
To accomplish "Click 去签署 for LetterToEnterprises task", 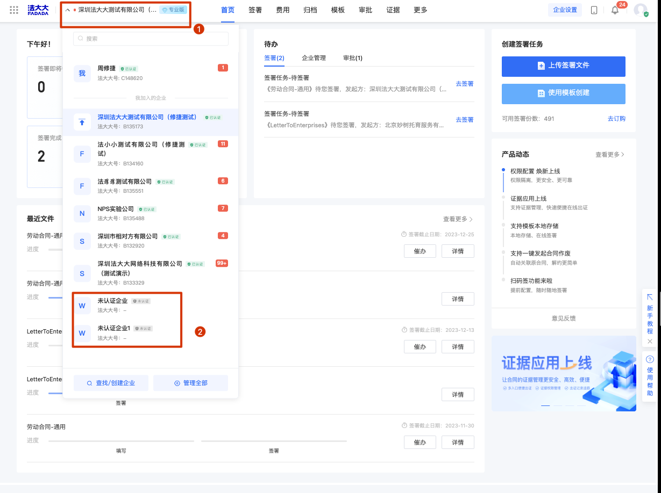I will click(x=465, y=120).
